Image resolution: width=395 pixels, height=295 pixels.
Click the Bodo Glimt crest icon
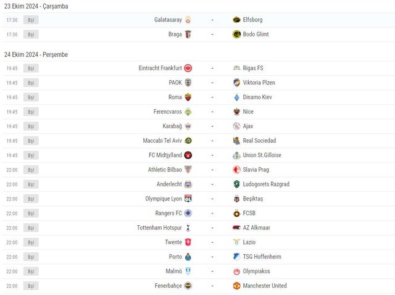point(236,35)
